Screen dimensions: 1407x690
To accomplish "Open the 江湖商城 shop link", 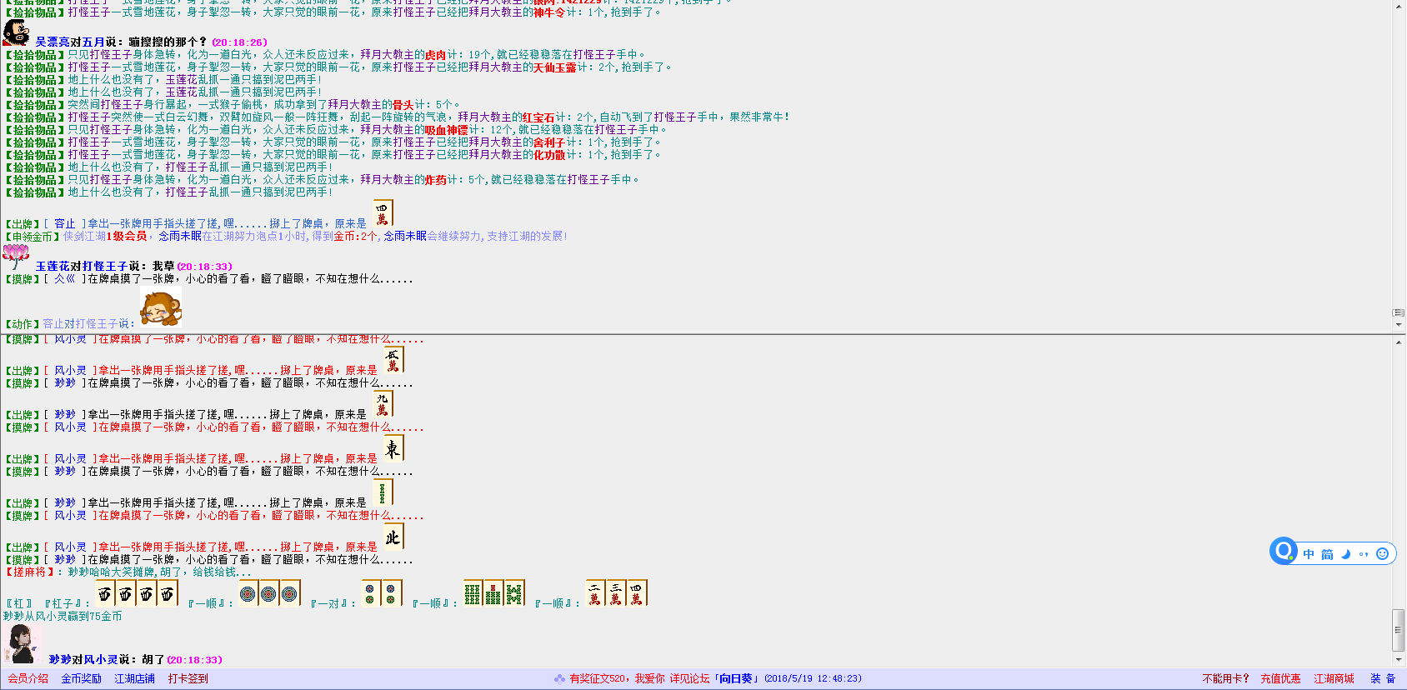I will 1334,678.
